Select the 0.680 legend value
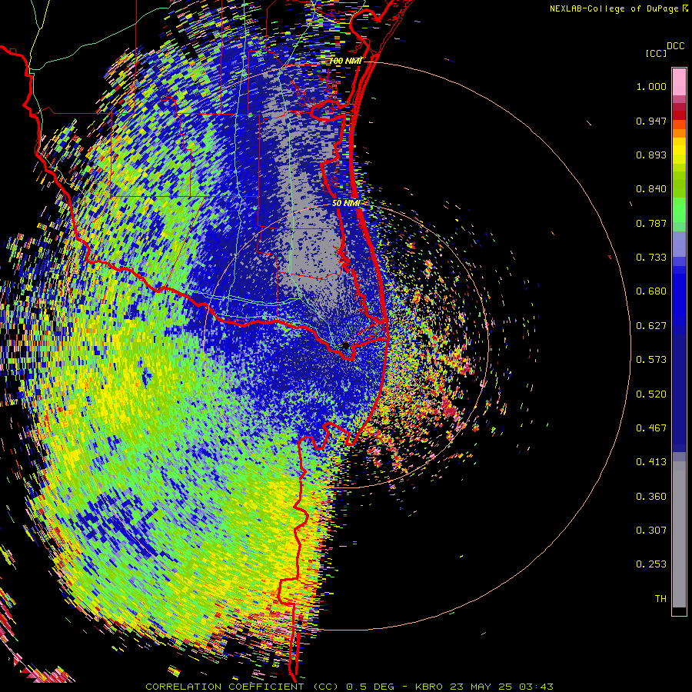The width and height of the screenshot is (692, 692). (x=651, y=291)
